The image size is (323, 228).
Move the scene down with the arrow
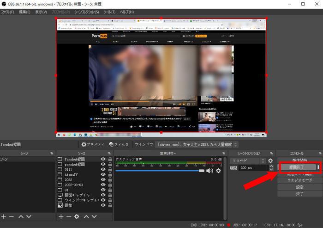click(29, 216)
